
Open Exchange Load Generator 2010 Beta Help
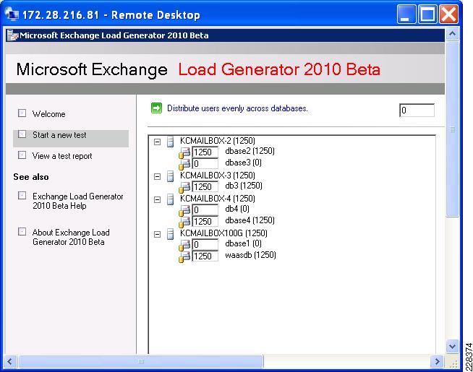[x=78, y=201]
